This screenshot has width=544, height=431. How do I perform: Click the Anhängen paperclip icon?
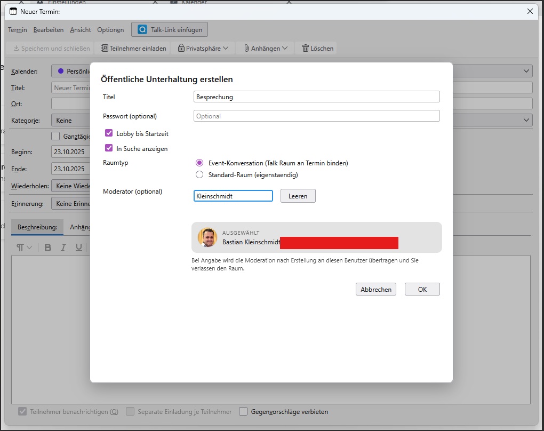[x=246, y=48]
